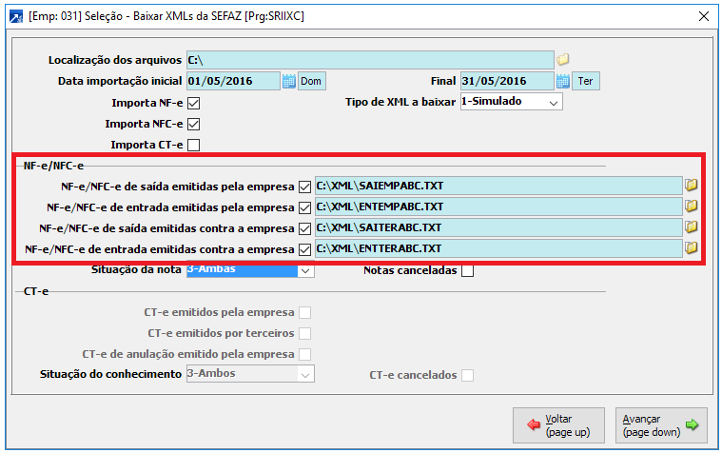The height and width of the screenshot is (453, 722).
Task: Click the application icon in title bar
Action: 16,16
